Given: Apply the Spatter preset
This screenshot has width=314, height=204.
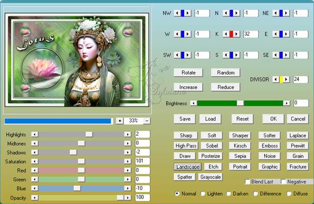Looking at the screenshot, I should [x=185, y=177].
